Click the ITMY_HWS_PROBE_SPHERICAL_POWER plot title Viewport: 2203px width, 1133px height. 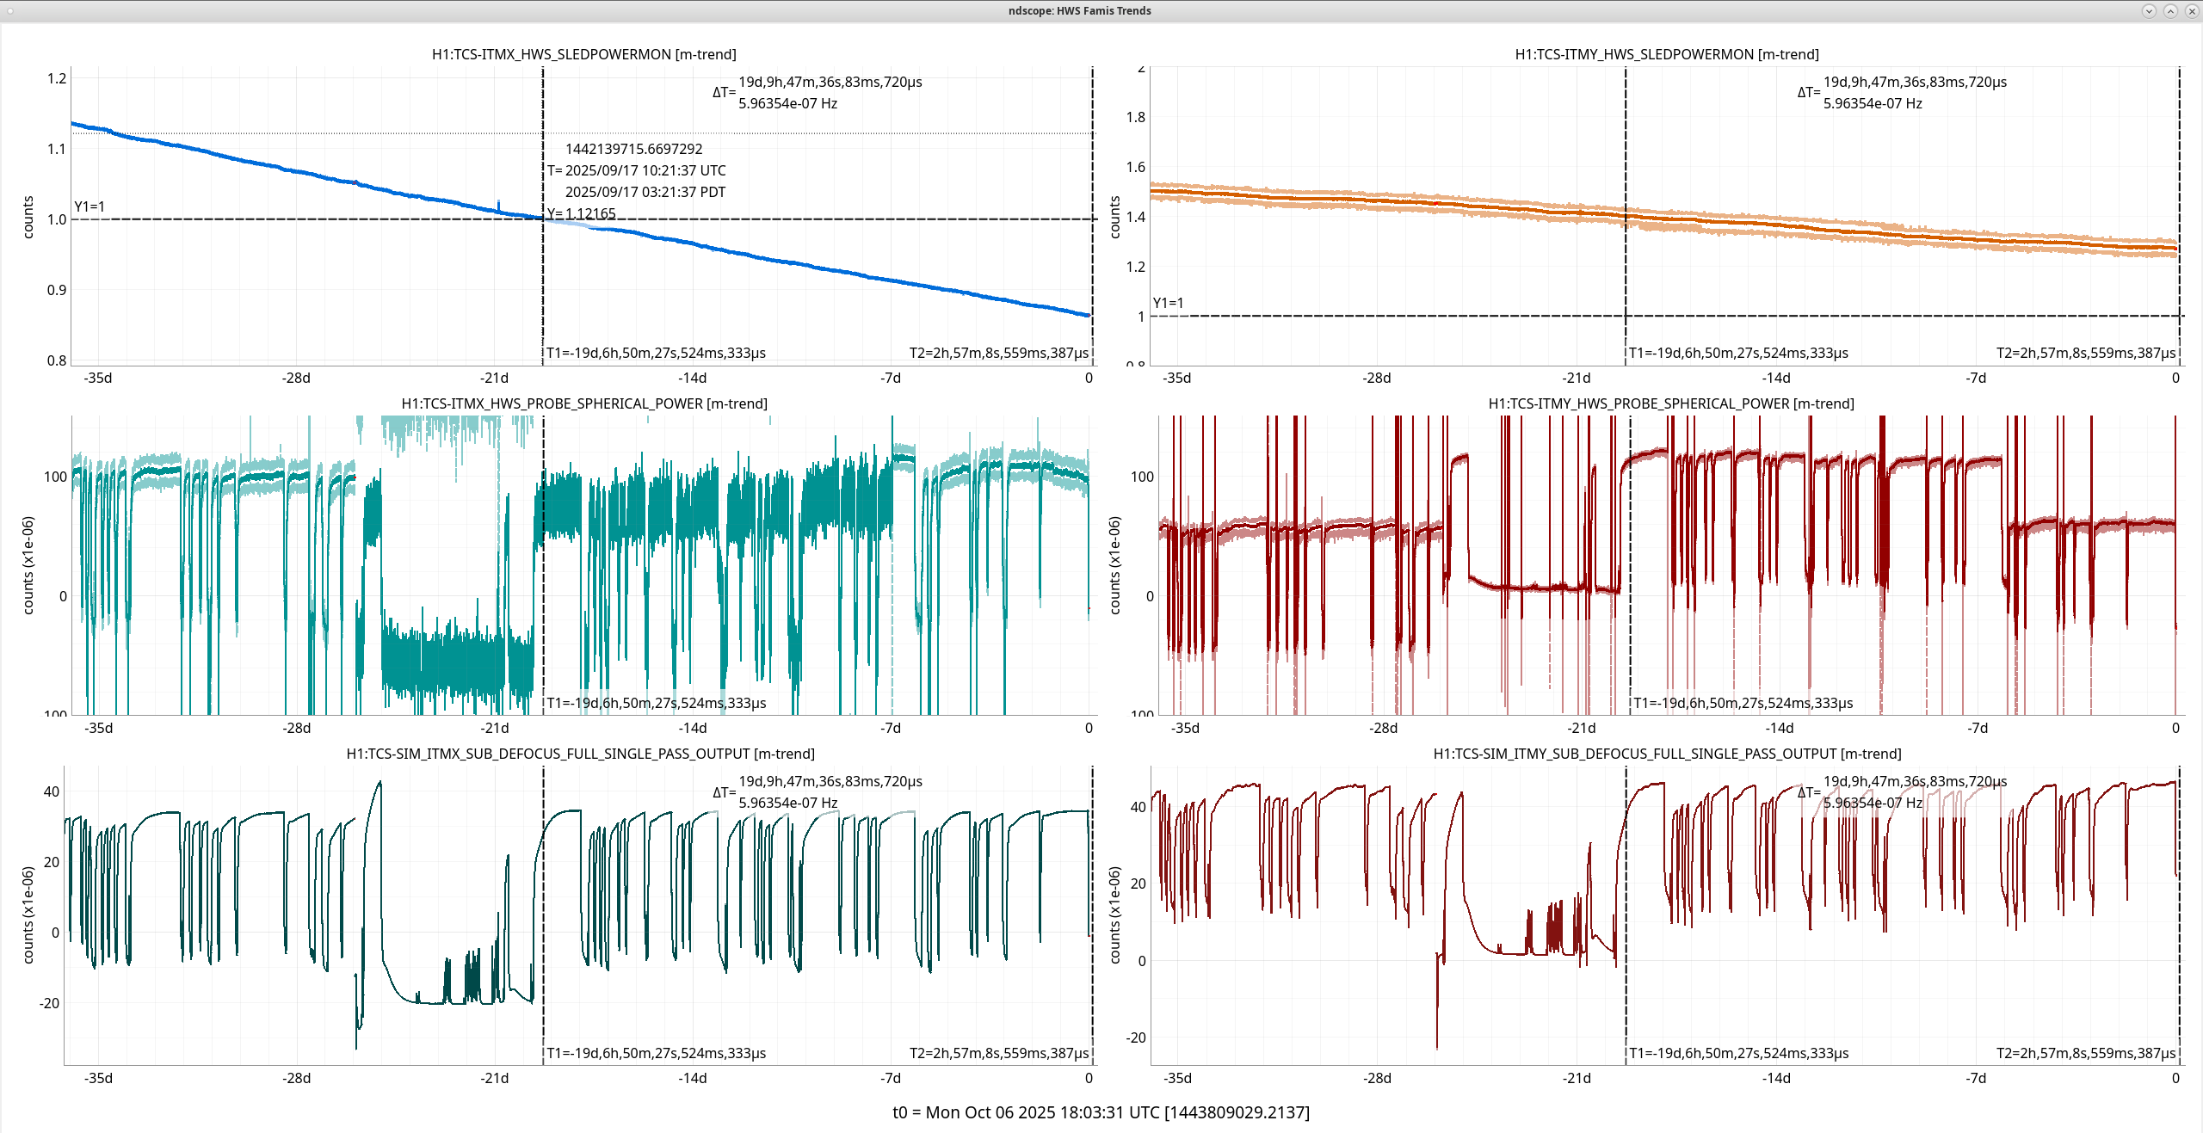1670,403
